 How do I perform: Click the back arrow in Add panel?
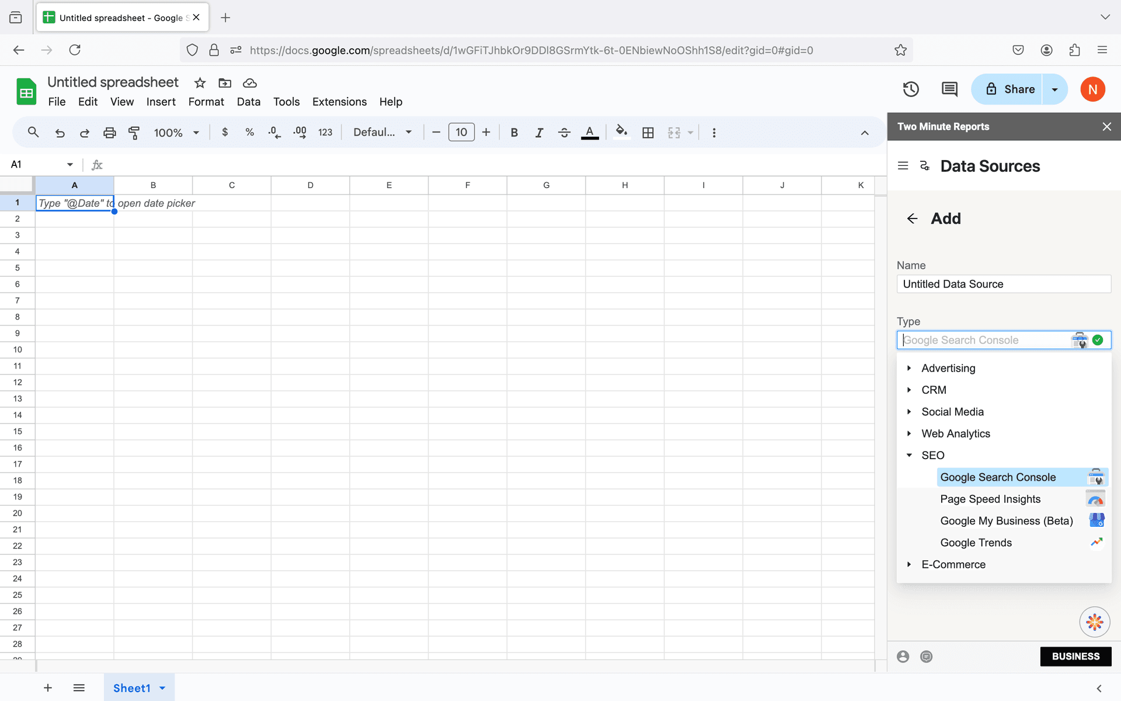(x=913, y=218)
